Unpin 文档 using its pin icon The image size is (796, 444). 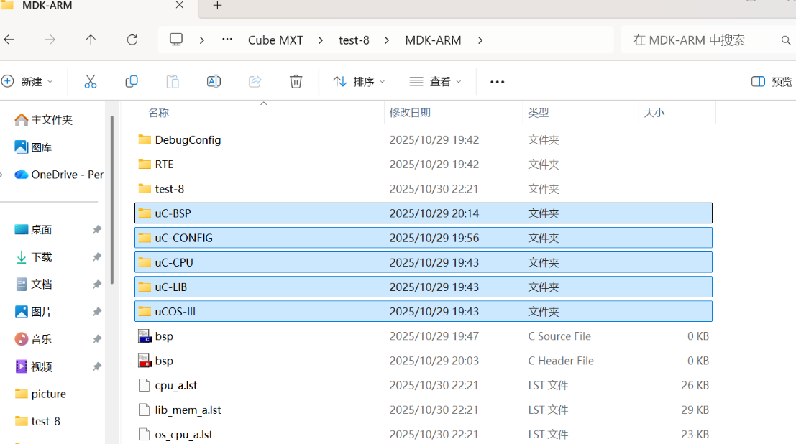pos(97,285)
